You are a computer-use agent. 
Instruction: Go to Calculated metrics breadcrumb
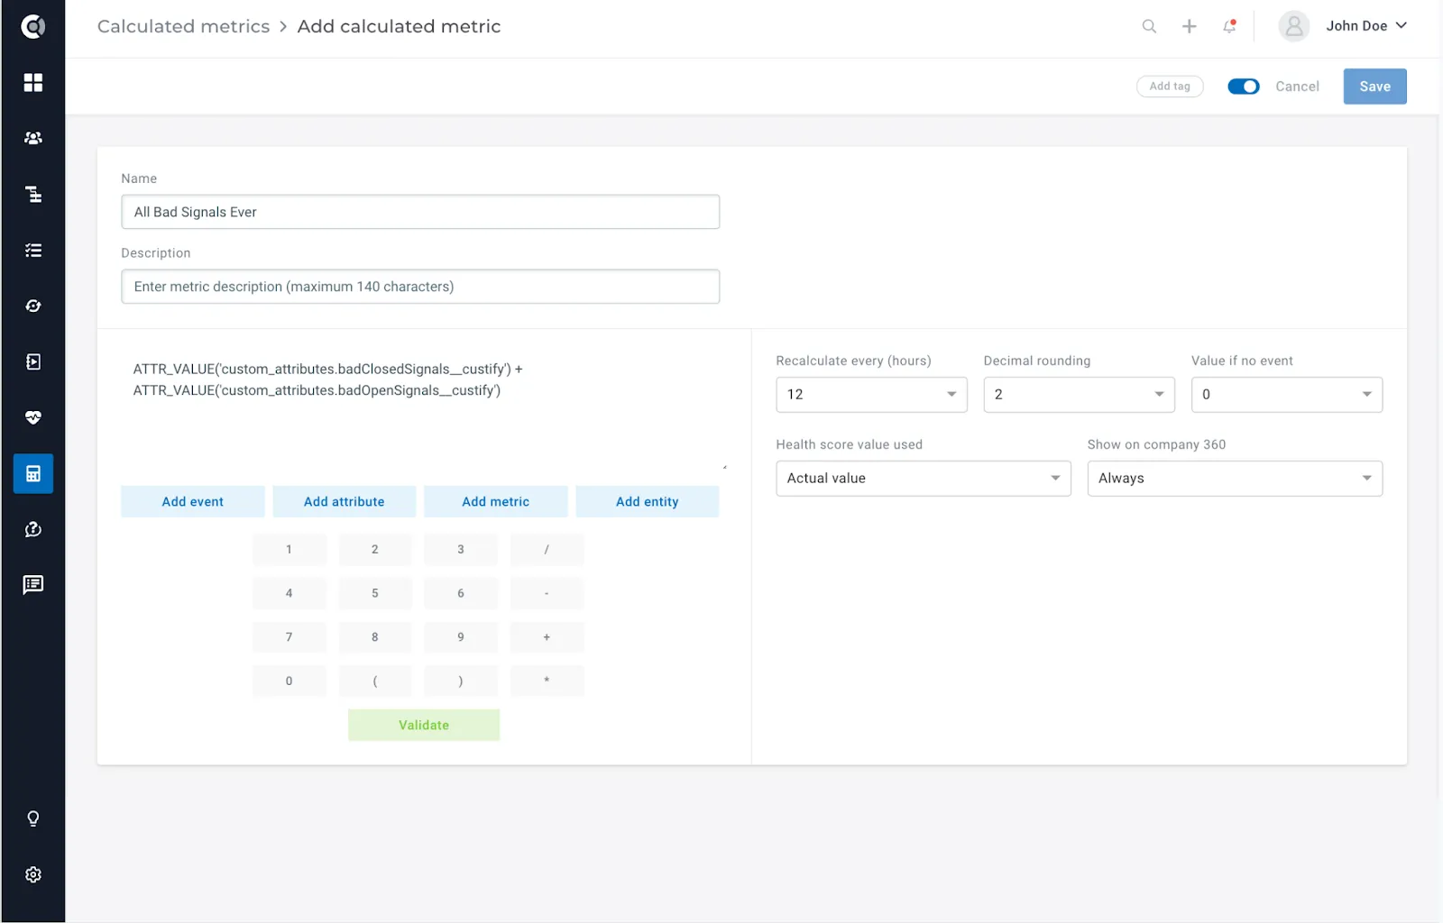pyautogui.click(x=183, y=26)
